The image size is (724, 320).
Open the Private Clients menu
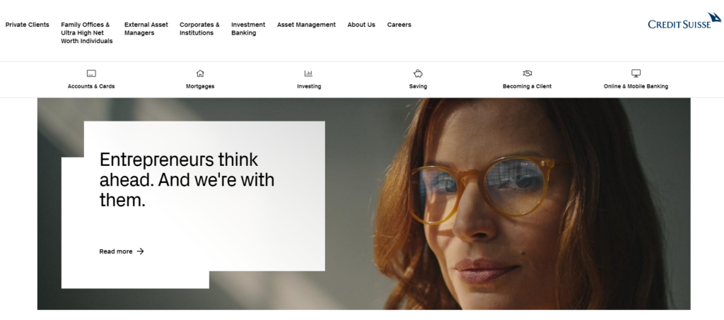(28, 25)
